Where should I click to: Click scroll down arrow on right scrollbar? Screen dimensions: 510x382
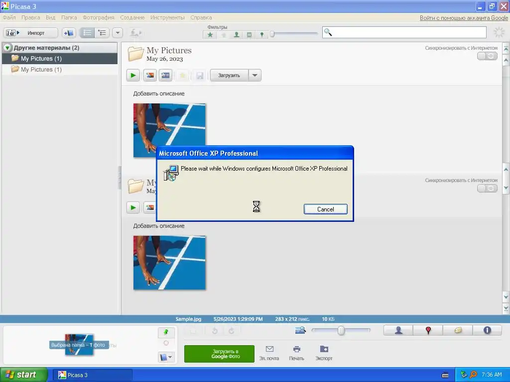click(506, 296)
